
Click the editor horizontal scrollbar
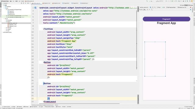[79, 104]
